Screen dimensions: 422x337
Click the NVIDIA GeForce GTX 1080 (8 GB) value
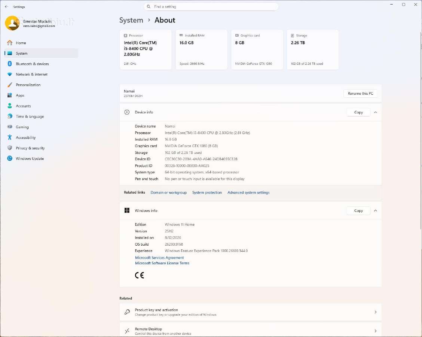point(191,146)
